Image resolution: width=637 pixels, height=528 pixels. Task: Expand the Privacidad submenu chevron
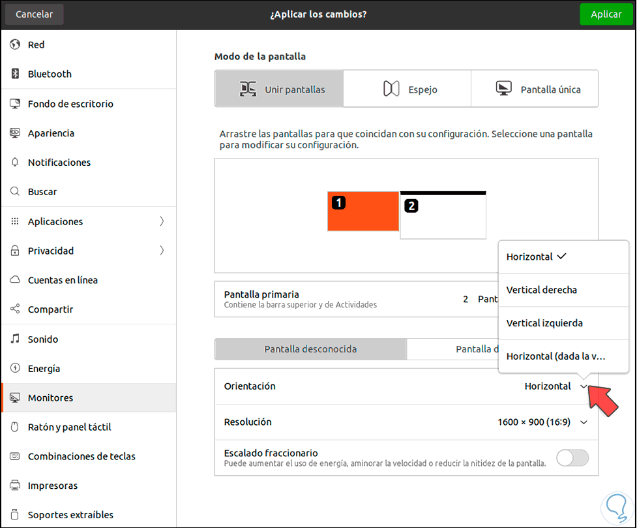[162, 251]
